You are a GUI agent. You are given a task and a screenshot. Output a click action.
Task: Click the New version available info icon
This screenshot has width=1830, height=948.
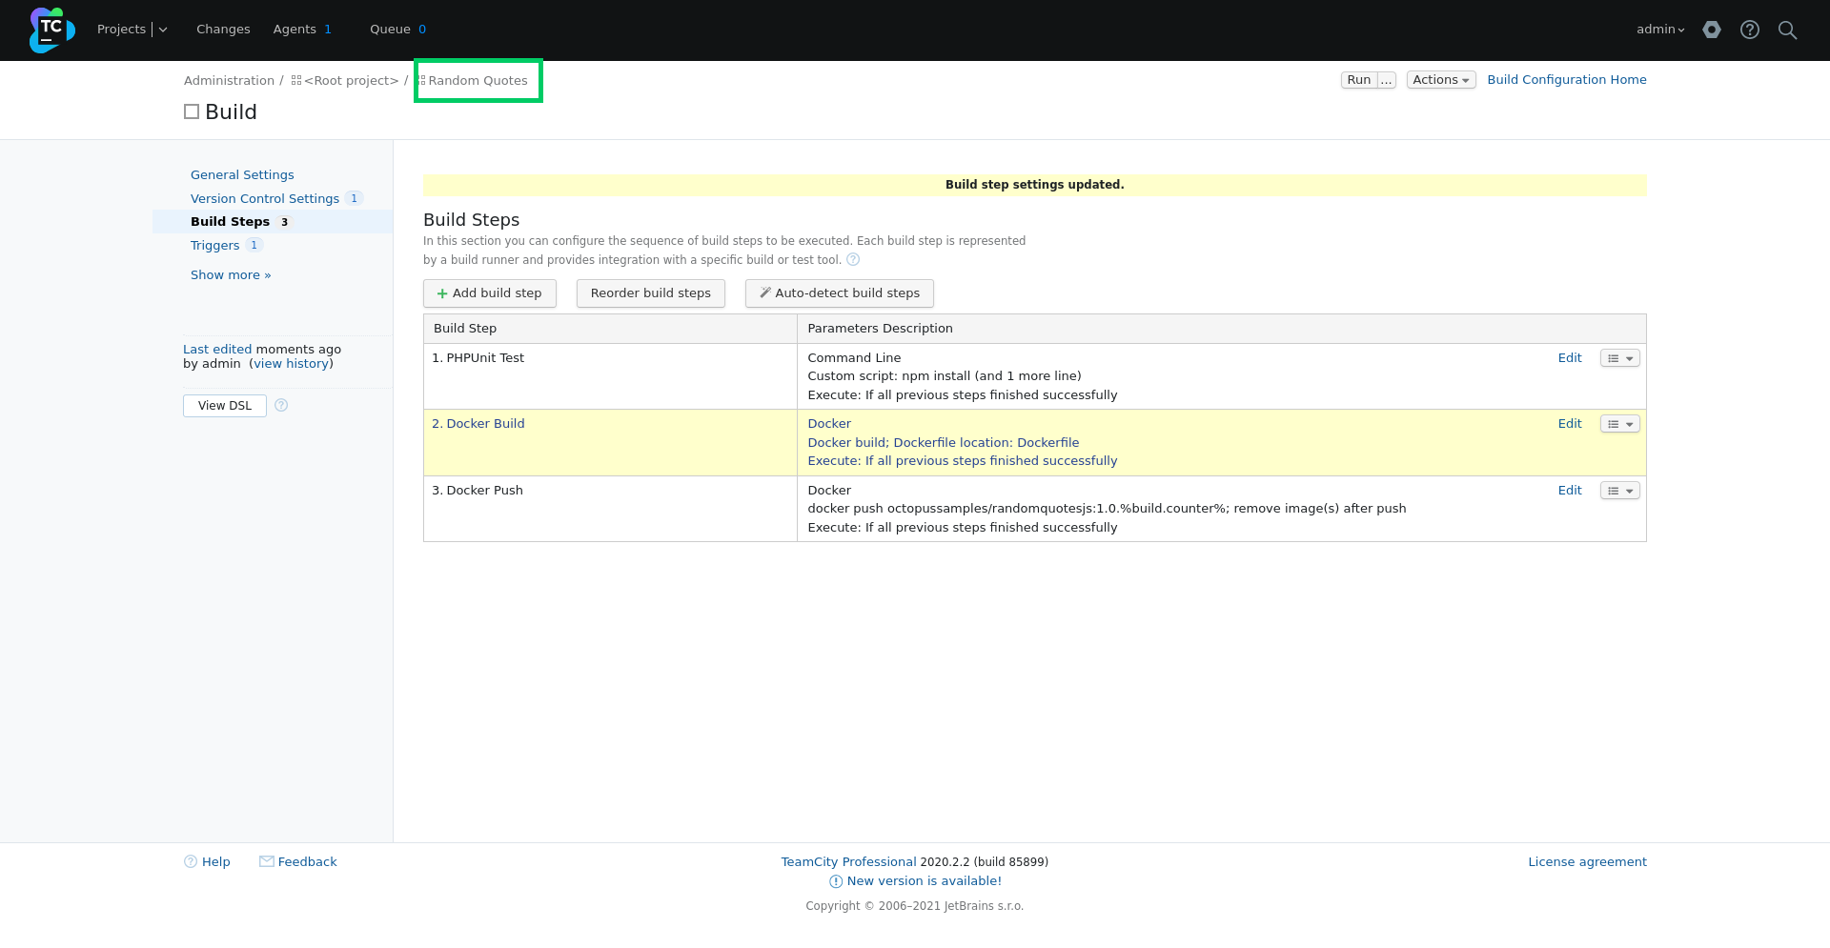[x=836, y=881]
